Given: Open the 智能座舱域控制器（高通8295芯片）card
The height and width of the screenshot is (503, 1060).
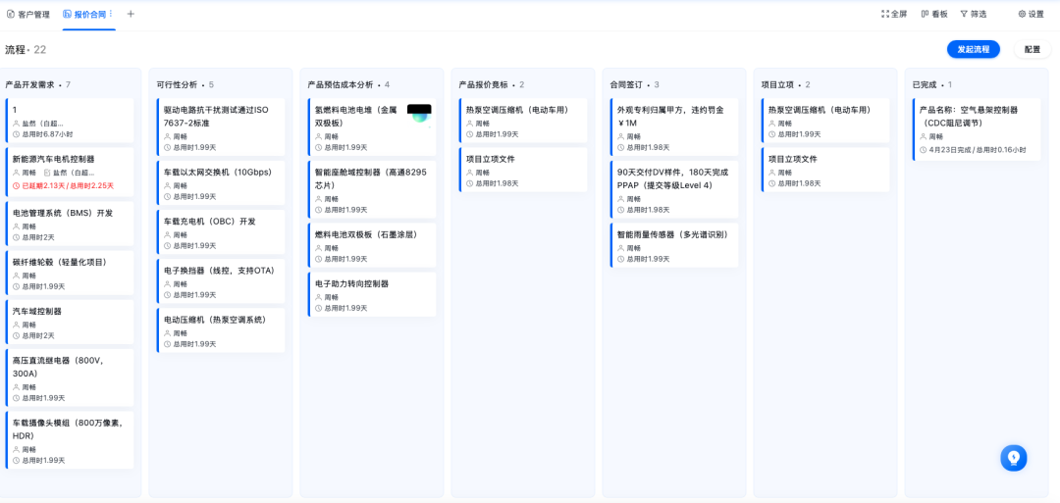Looking at the screenshot, I should 372,189.
